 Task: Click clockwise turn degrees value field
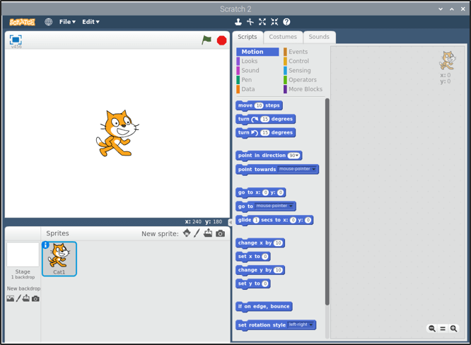(265, 119)
